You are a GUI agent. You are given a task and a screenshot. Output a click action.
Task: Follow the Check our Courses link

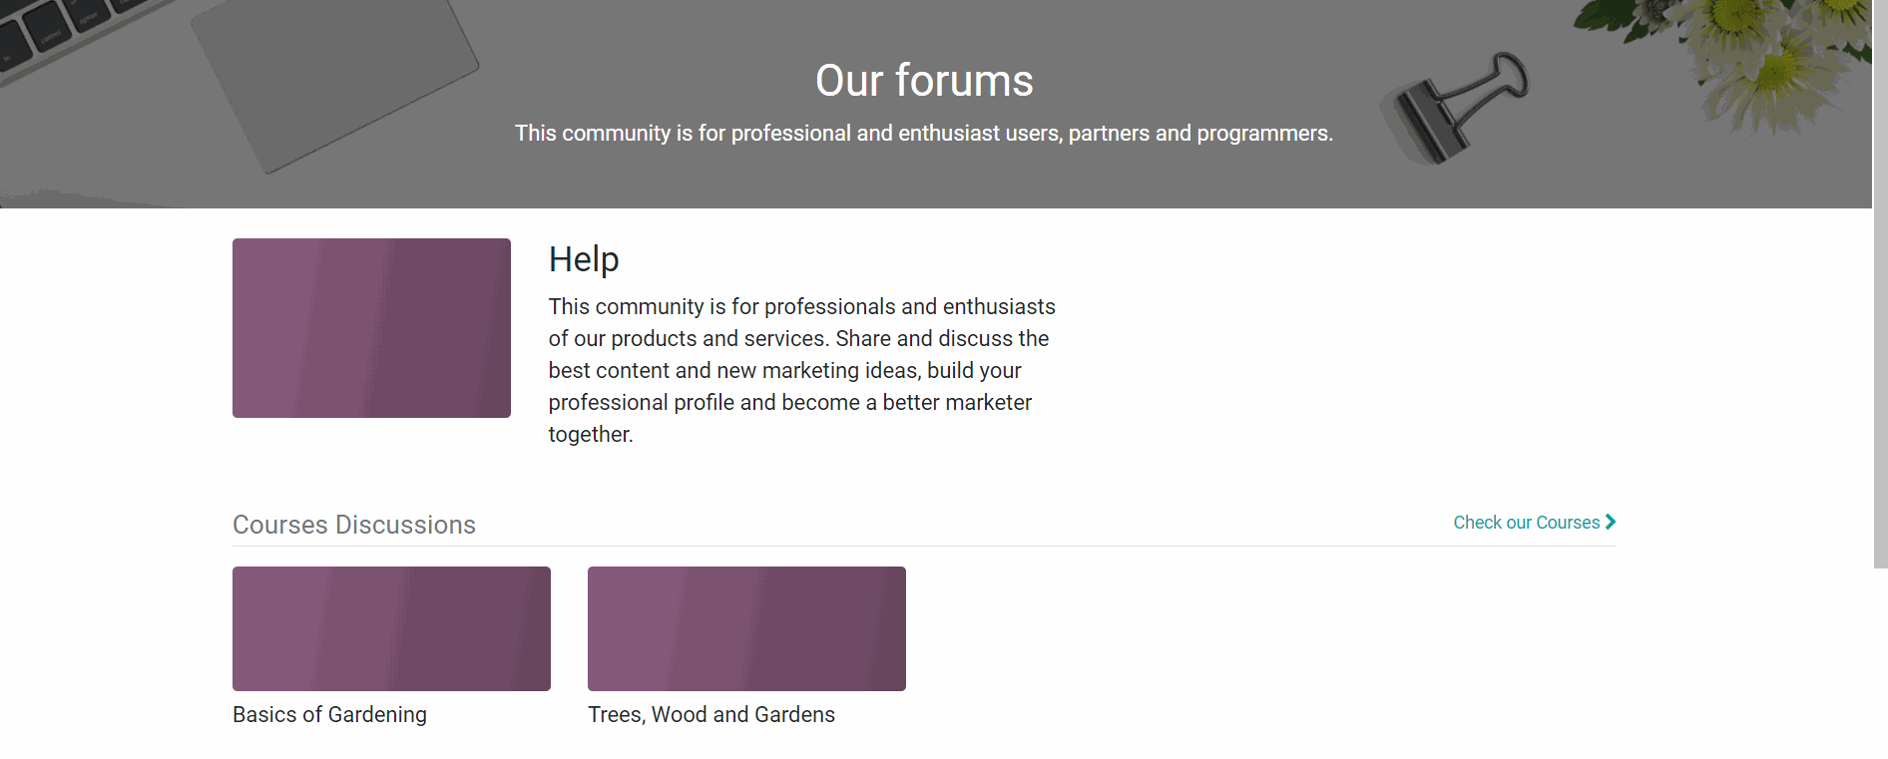[x=1526, y=523]
